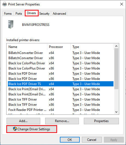Click the shield icon on Change Driver Settings
126x145 pixels.
point(15,129)
